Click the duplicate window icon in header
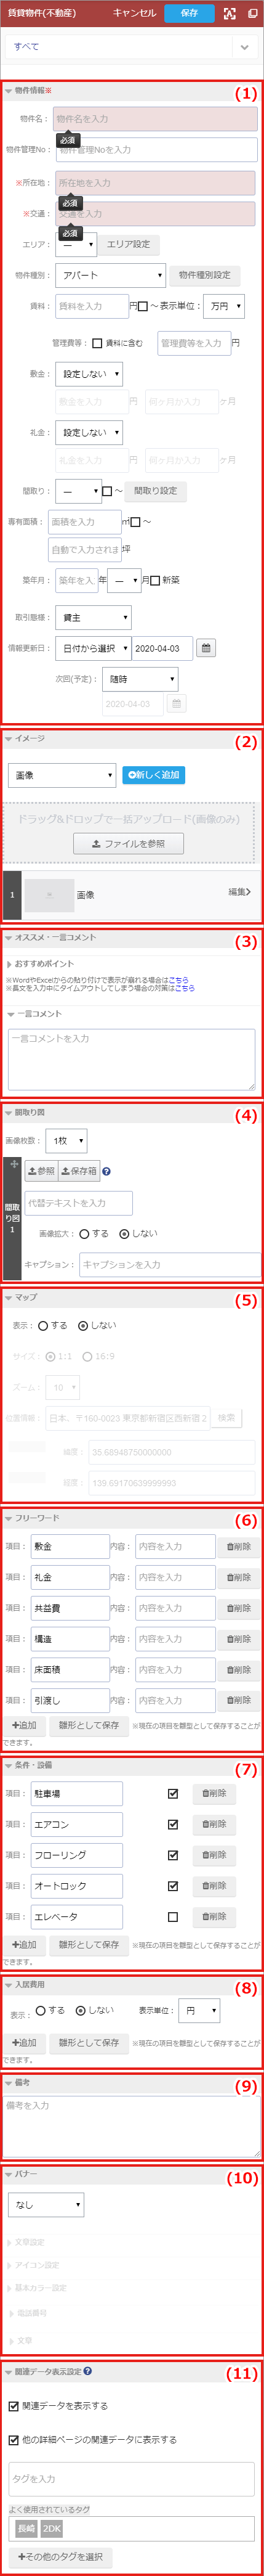This screenshot has width=264, height=2576. coord(252,13)
